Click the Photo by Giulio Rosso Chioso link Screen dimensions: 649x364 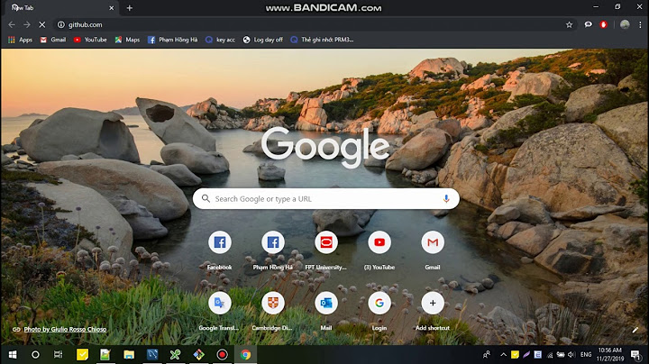(x=65, y=329)
